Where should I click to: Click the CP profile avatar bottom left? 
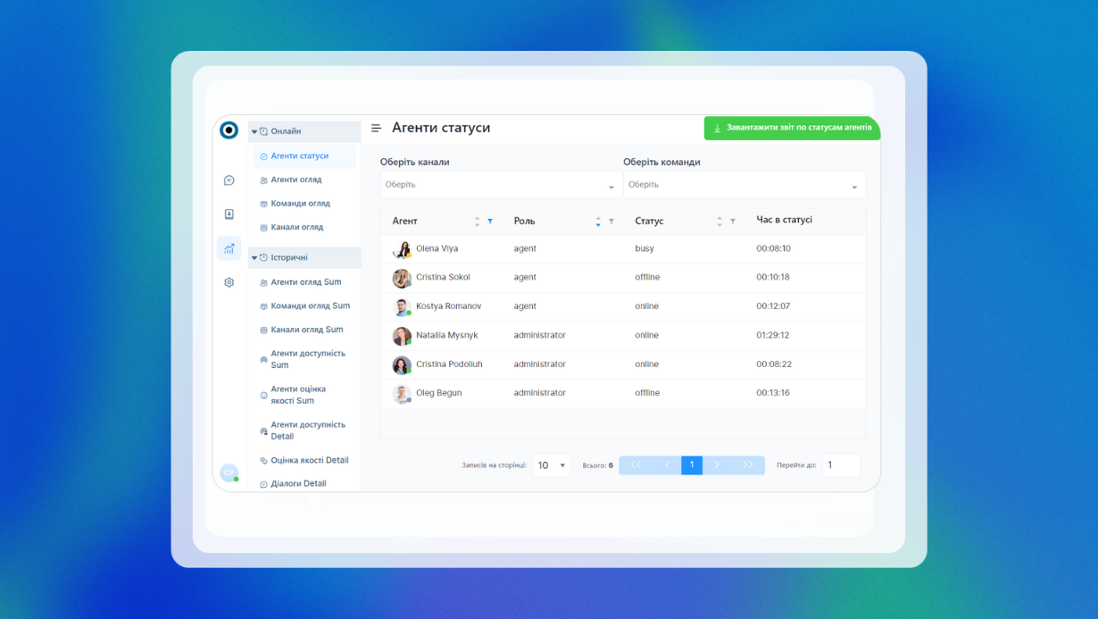229,473
